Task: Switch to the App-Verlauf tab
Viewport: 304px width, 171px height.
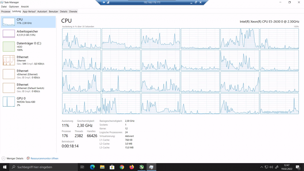Action: pos(29,12)
